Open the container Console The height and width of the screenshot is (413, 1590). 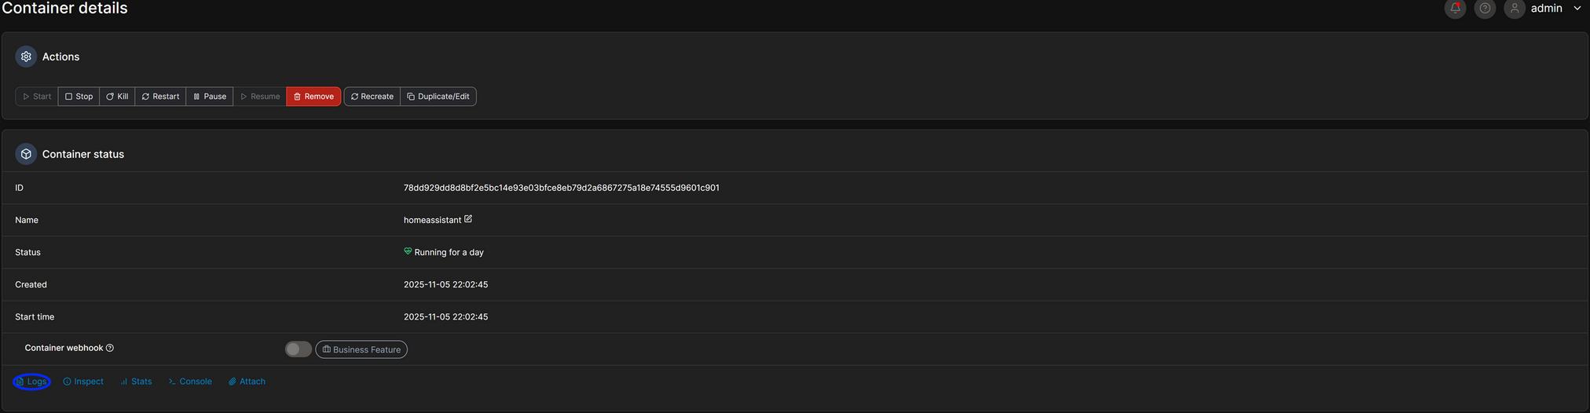pyautogui.click(x=190, y=382)
